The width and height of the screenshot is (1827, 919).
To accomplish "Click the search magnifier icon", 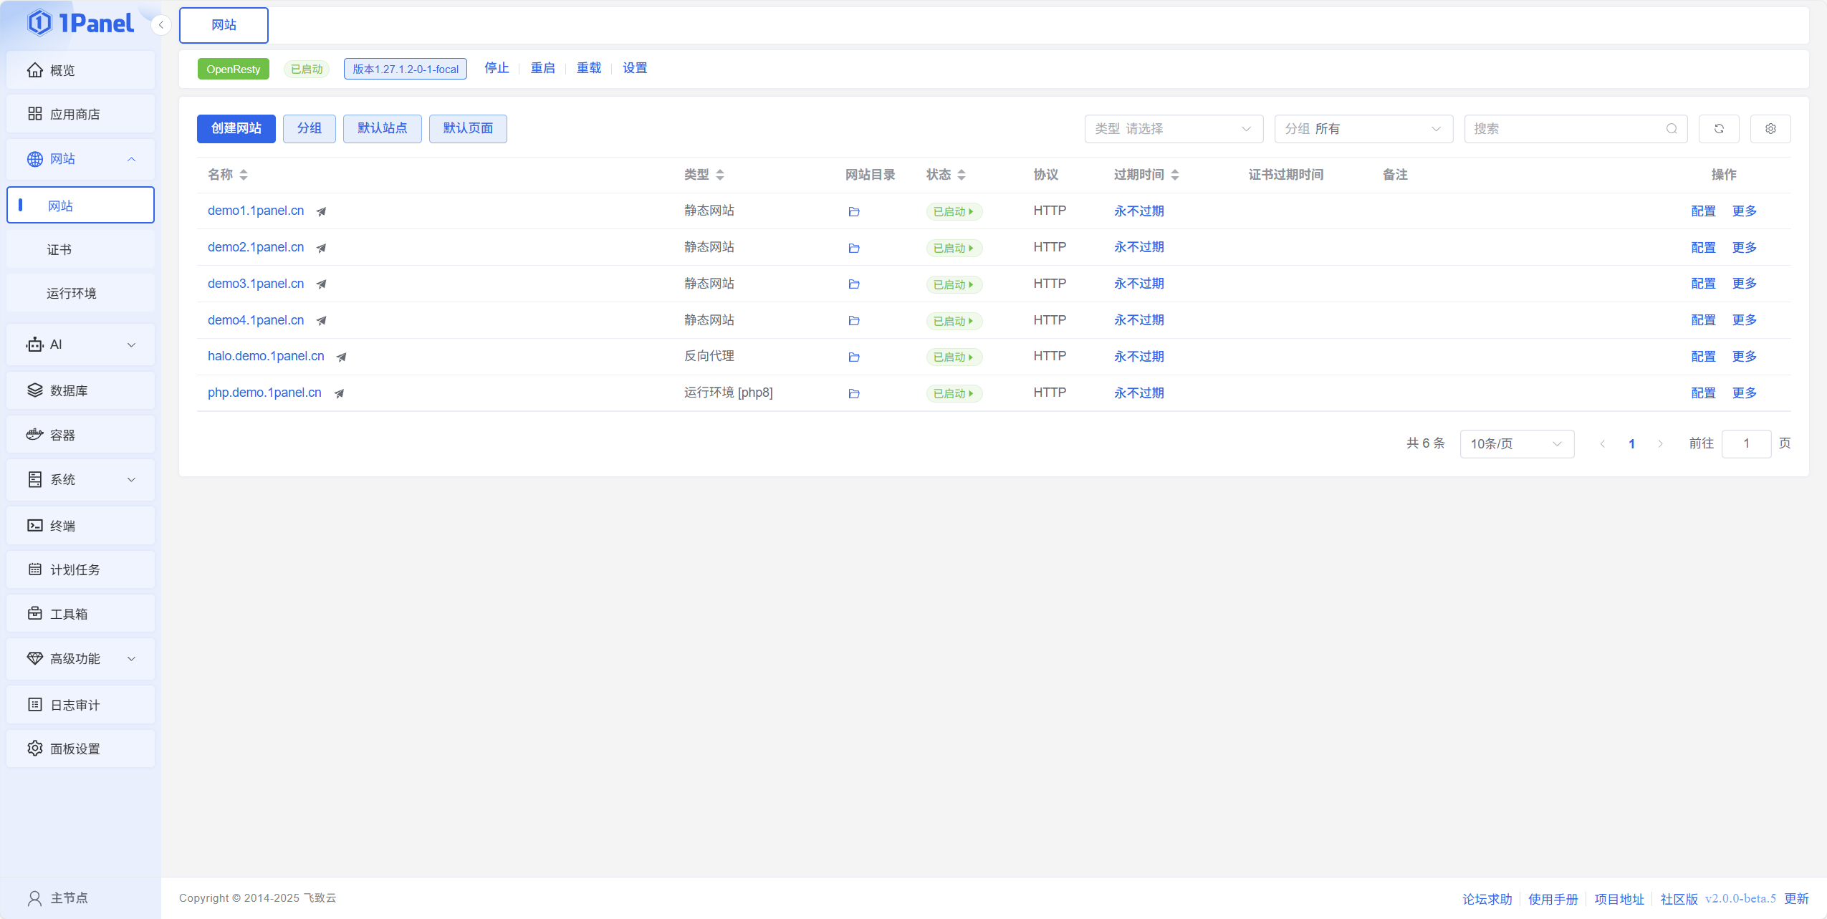I will coord(1671,129).
